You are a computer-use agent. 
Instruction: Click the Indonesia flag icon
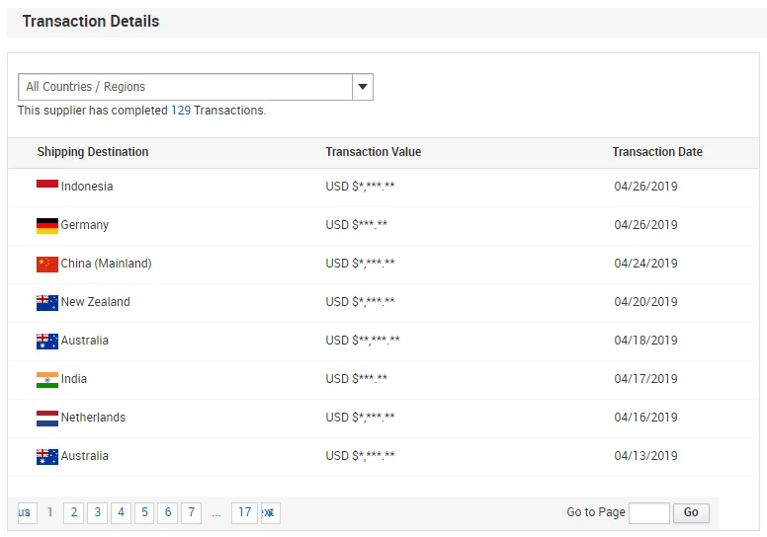47,186
